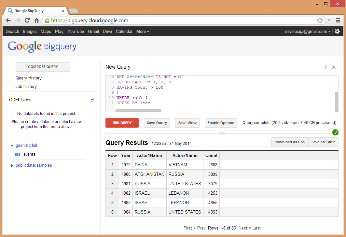Viewport: 346px width, 237px height.
Task: Expand the publicdata:samples dataset
Action: [12, 165]
